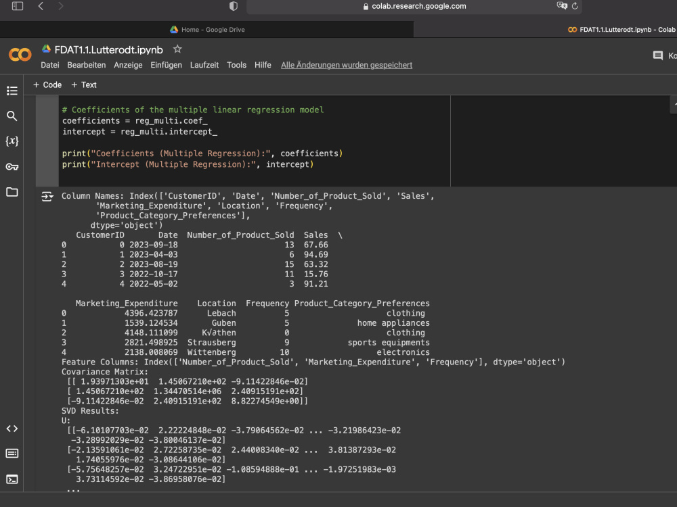The width and height of the screenshot is (677, 507).
Task: Click the 'Column Names:' output line
Action: (248, 196)
